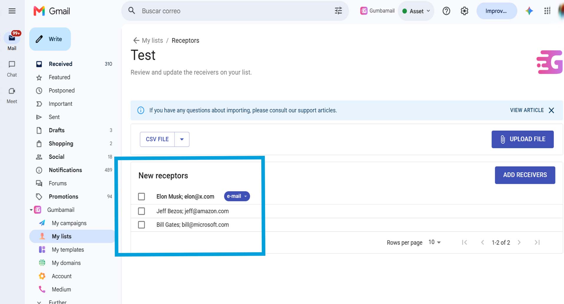Image resolution: width=564 pixels, height=304 pixels.
Task: Show search options filter icon
Action: click(x=338, y=11)
